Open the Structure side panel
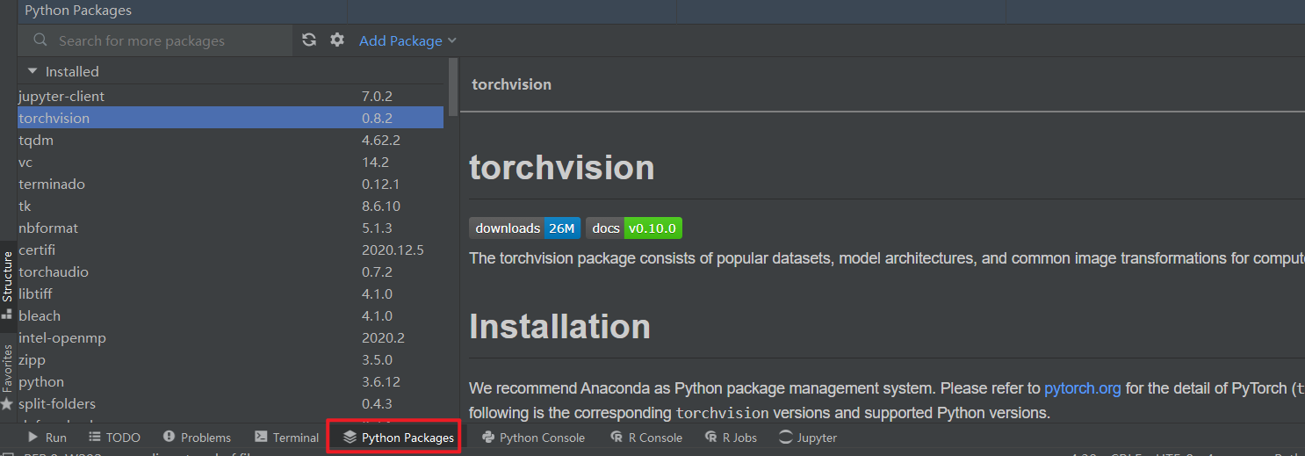This screenshot has width=1305, height=456. point(8,285)
